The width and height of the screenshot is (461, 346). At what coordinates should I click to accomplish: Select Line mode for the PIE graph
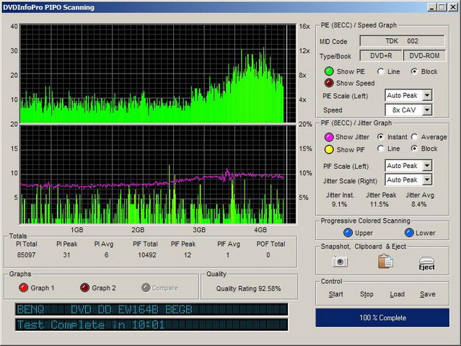(x=381, y=71)
